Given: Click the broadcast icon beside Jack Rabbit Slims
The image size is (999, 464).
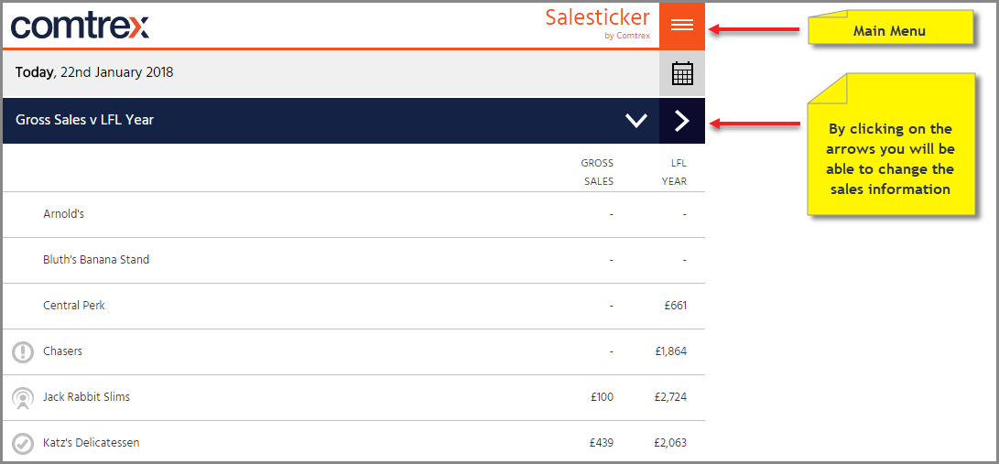Looking at the screenshot, I should 23,398.
